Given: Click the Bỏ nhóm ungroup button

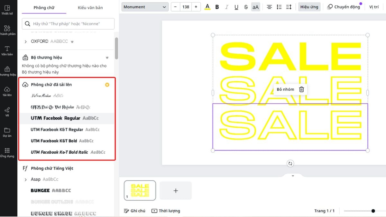Looking at the screenshot, I should 285,89.
